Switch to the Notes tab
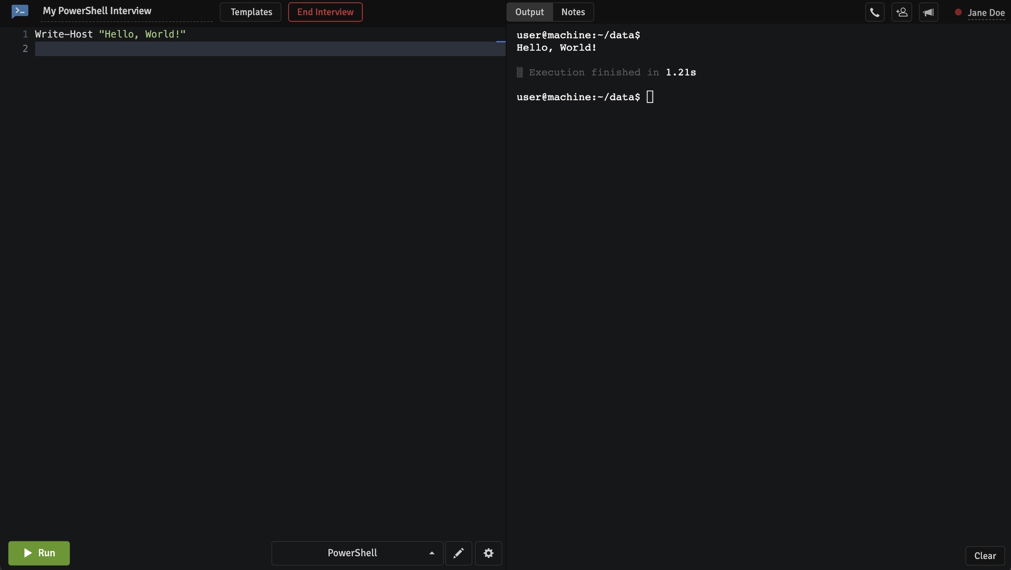 [x=573, y=12]
